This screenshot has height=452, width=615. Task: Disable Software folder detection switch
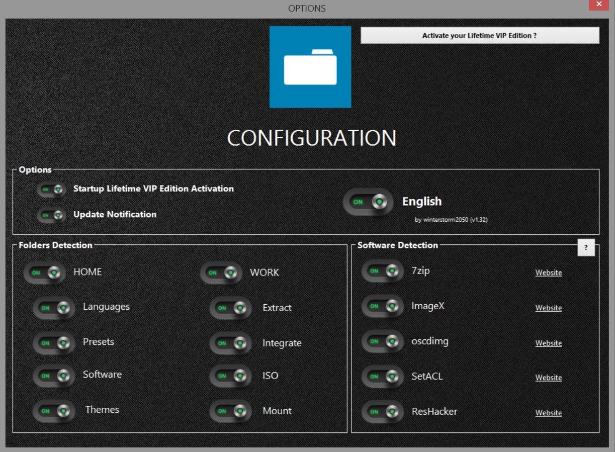click(x=54, y=376)
